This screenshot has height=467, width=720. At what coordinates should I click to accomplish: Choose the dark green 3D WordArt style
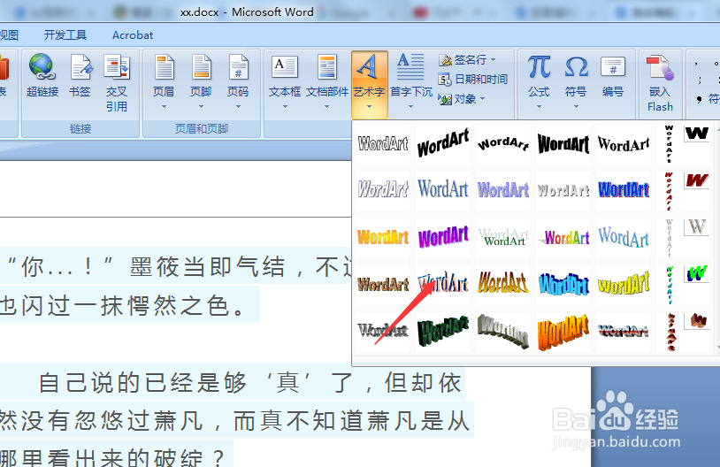tap(443, 332)
